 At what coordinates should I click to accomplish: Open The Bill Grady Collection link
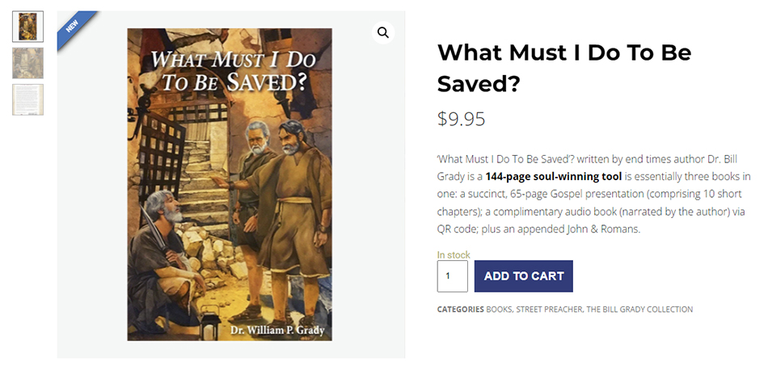pos(639,309)
